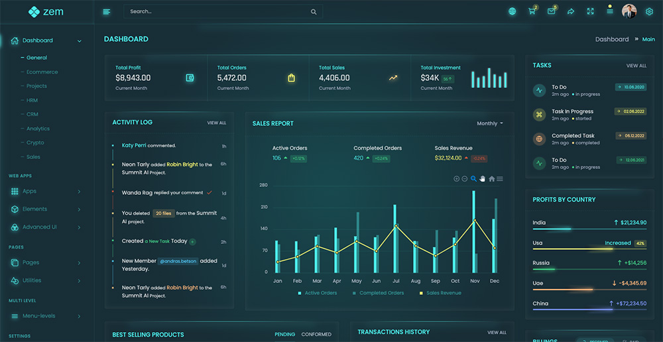Open the mail envelope notifications icon
This screenshot has height=342, width=663.
[552, 11]
